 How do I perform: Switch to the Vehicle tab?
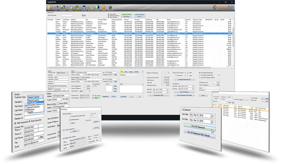(136, 72)
